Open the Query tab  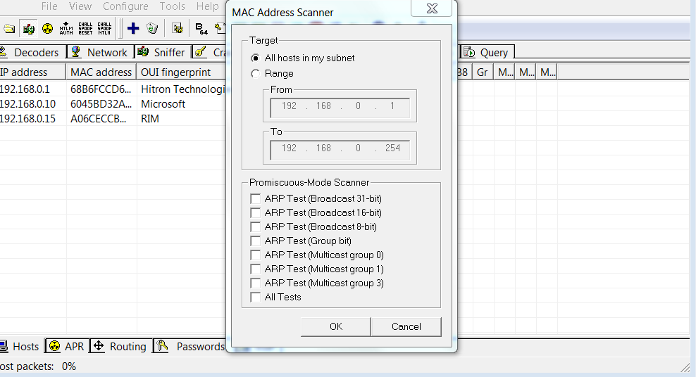(487, 52)
